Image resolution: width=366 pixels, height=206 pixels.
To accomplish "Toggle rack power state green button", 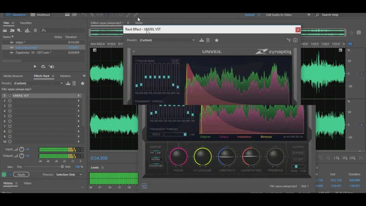I will pos(4,174).
